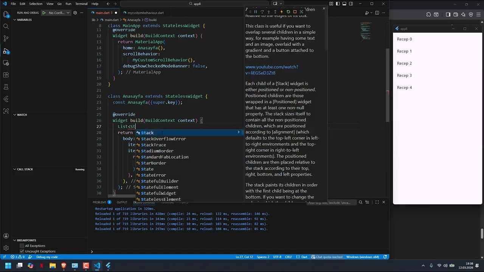Click app8 command center search box
Image resolution: width=484 pixels, height=272 pixels.
[x=195, y=4]
